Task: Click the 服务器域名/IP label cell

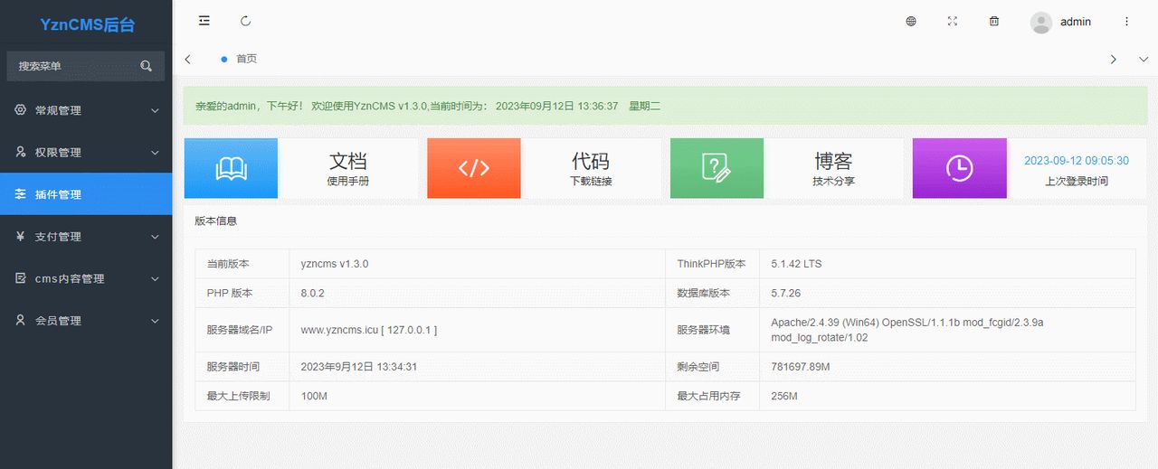Action: click(242, 330)
